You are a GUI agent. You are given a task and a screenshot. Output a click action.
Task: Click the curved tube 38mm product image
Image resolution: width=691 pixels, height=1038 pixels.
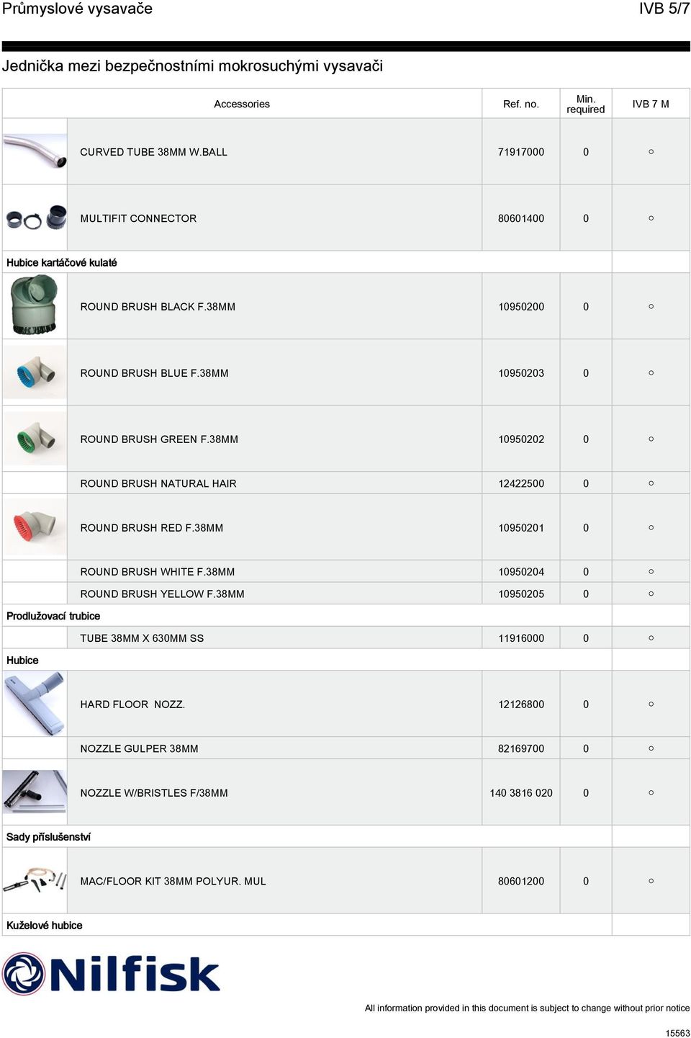[35, 151]
